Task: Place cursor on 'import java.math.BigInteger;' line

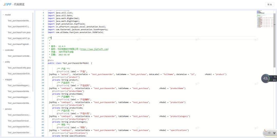Action: [x=64, y=21]
